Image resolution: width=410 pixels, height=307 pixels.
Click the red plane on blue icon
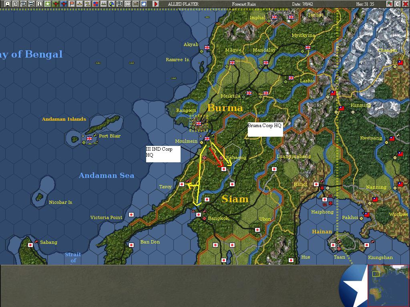64,4
